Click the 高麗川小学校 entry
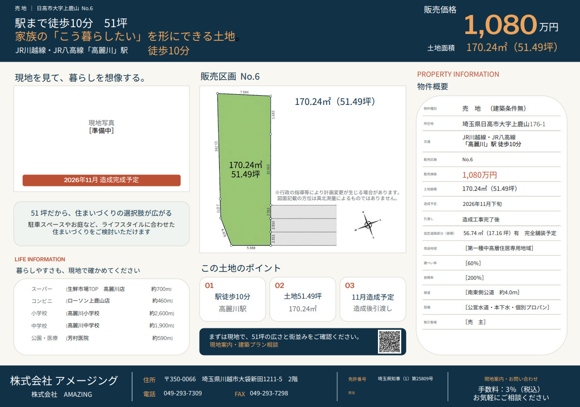Screen dimensions: 580x407 [x=83, y=313]
